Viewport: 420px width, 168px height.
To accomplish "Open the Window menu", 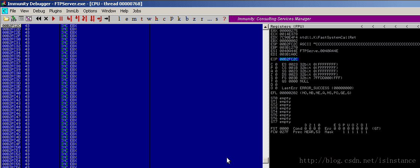I will 109,11.
